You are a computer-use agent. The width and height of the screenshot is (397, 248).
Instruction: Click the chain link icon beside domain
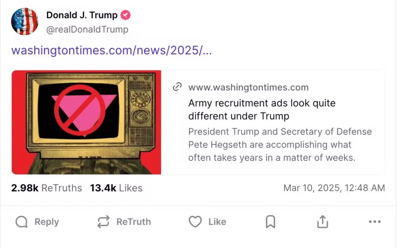pyautogui.click(x=177, y=87)
